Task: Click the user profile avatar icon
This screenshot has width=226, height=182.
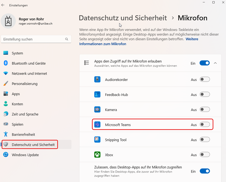Action: [x=8, y=21]
